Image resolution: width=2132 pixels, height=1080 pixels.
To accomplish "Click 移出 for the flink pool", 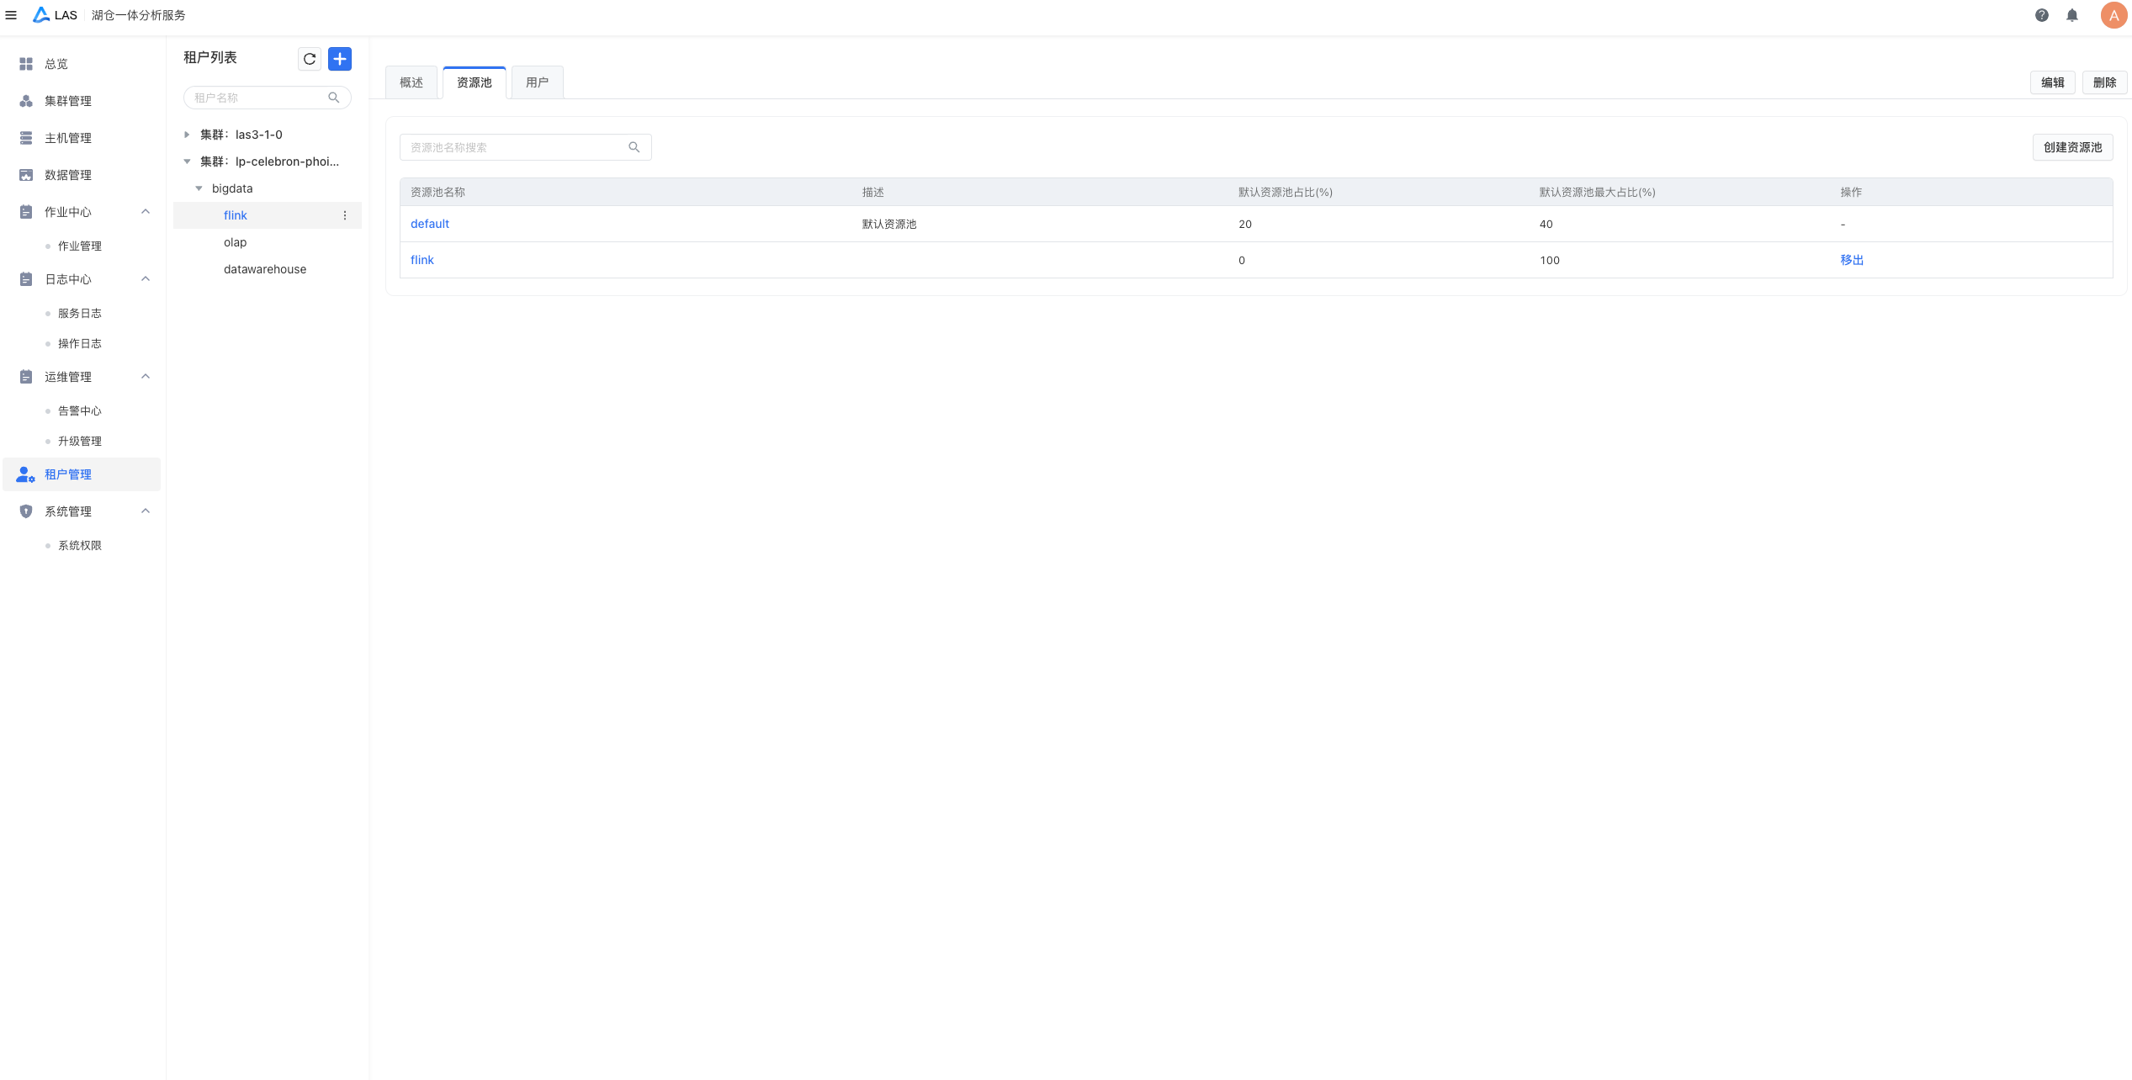I will tap(1852, 260).
